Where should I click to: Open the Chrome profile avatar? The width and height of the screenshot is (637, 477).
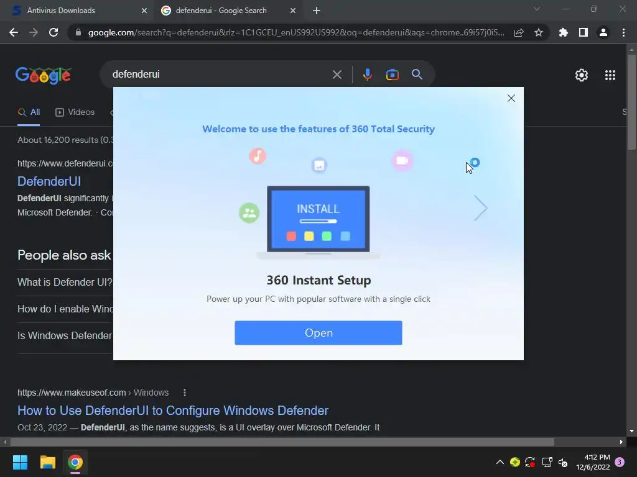click(x=603, y=32)
